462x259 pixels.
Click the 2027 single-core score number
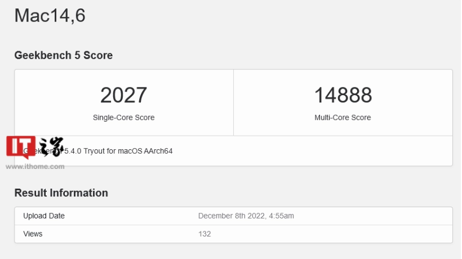(123, 95)
